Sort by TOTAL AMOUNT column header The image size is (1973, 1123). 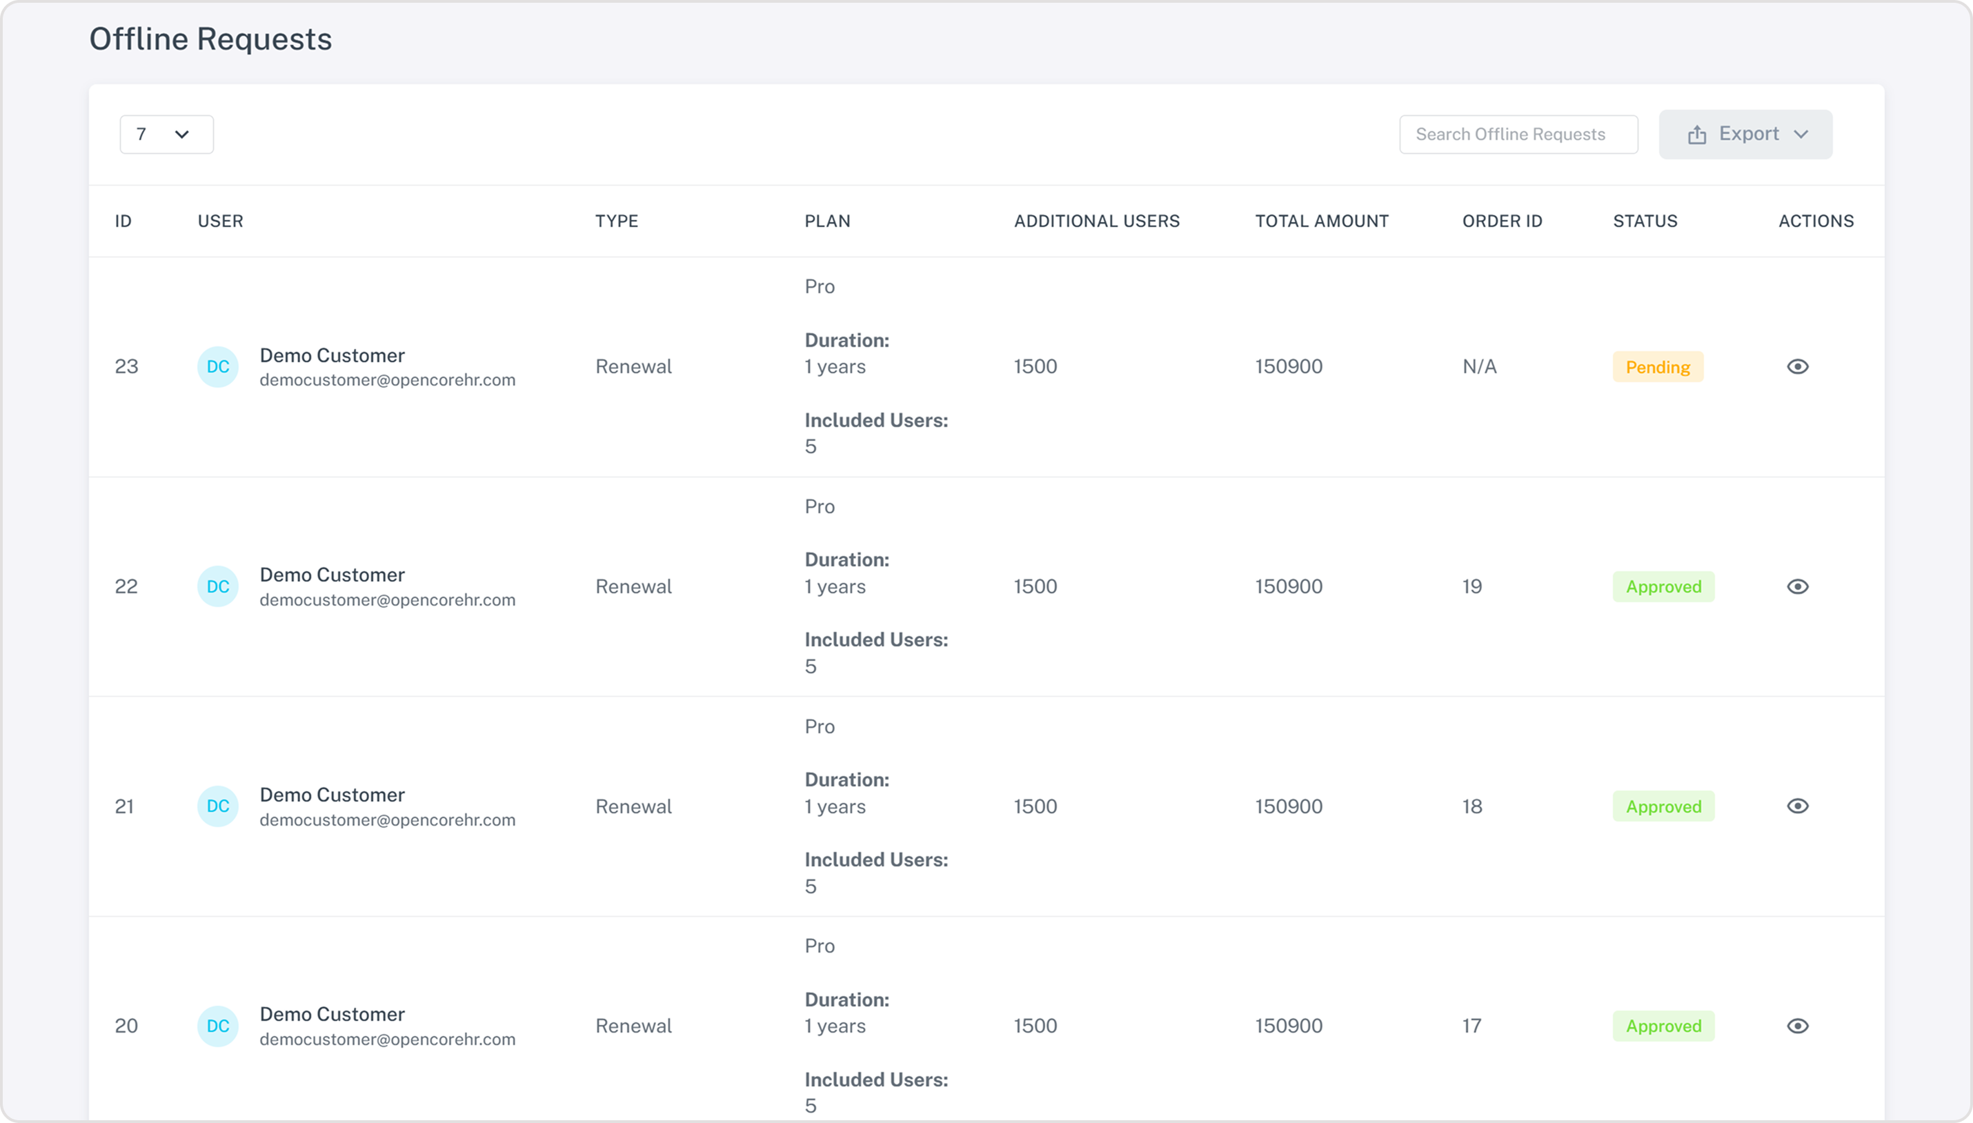(1322, 221)
